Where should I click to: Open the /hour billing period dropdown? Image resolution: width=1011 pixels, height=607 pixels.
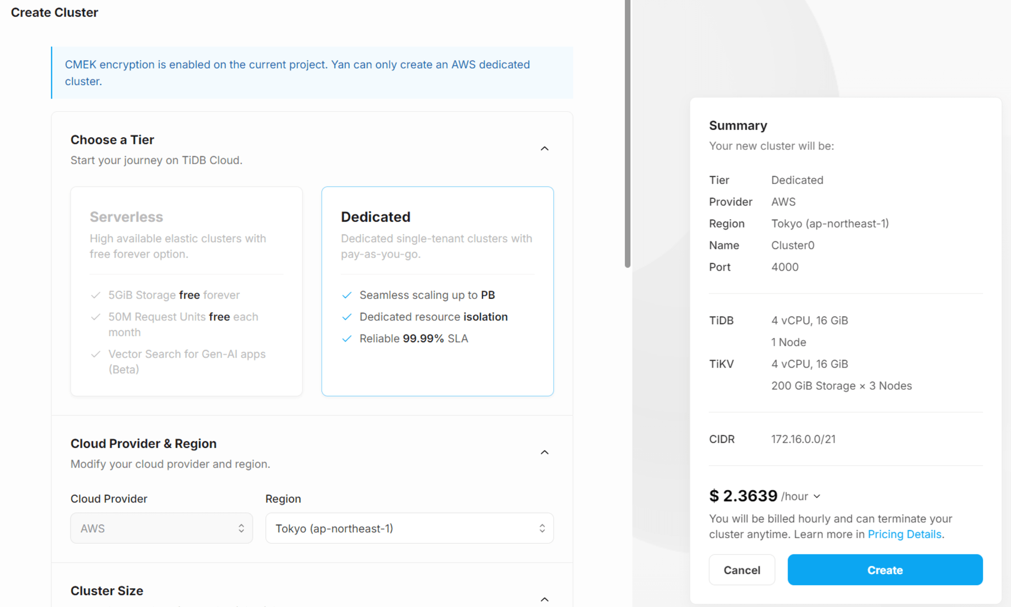801,496
